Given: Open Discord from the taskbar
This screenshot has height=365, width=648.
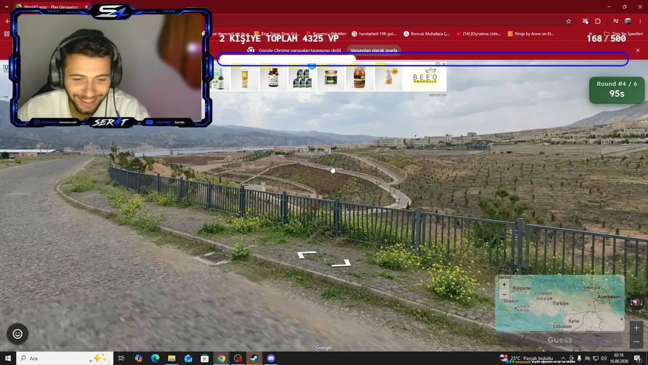Looking at the screenshot, I should tap(271, 358).
